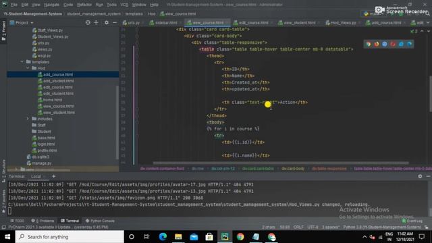The image size is (432, 243).
Task: Show hidden system tray icons chevron
Action: point(364,237)
